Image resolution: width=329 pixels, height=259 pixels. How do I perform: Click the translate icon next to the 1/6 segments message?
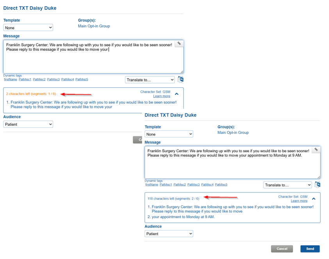pyautogui.click(x=180, y=79)
